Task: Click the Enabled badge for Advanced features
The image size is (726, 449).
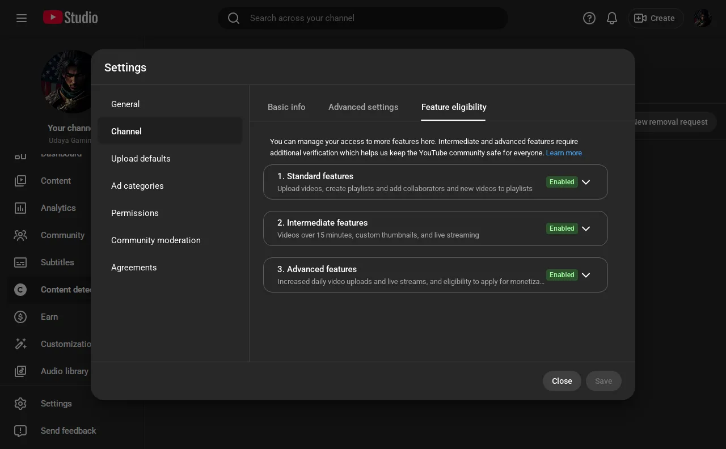Action: pyautogui.click(x=562, y=275)
